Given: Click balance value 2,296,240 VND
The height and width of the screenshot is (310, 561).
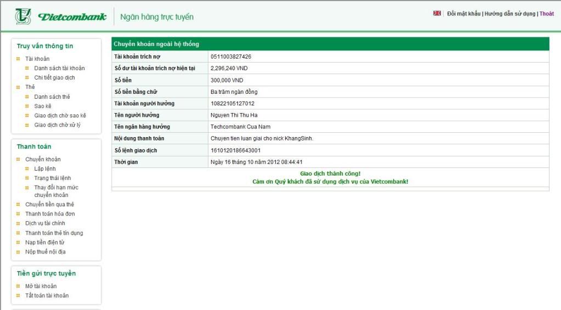Looking at the screenshot, I should pyautogui.click(x=229, y=69).
